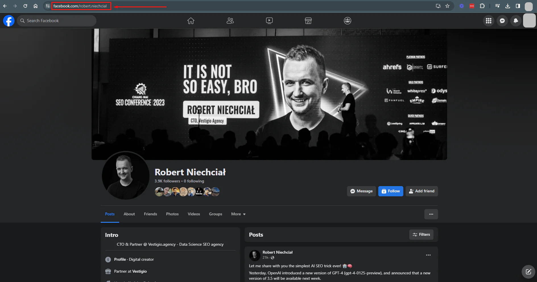Screen dimensions: 537x282
Task: Open the Groups icon in top bar
Action: 348,21
